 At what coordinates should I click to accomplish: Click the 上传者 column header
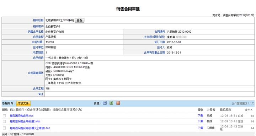coord(211,110)
